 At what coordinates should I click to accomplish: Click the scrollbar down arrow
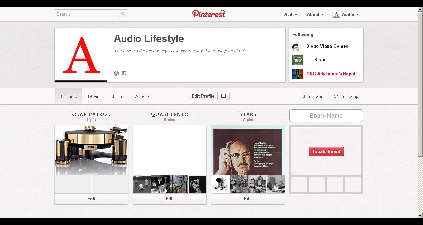[420, 216]
